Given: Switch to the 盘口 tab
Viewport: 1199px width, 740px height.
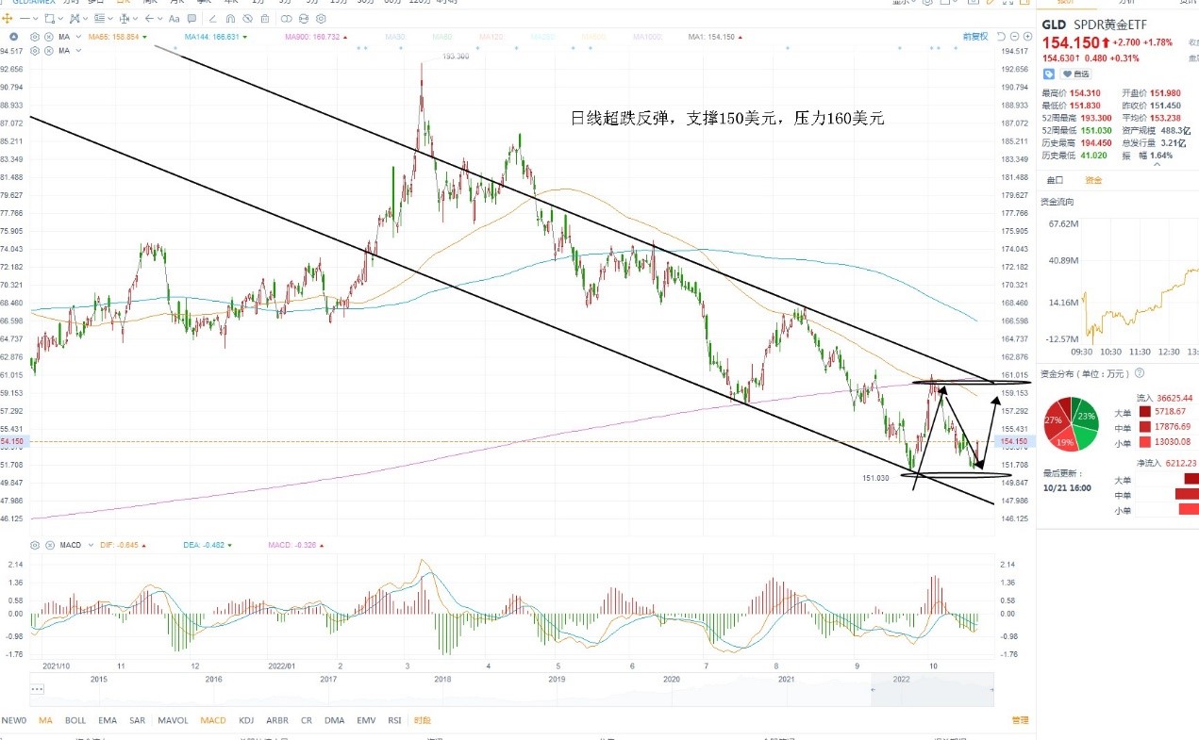Looking at the screenshot, I should (x=1055, y=180).
